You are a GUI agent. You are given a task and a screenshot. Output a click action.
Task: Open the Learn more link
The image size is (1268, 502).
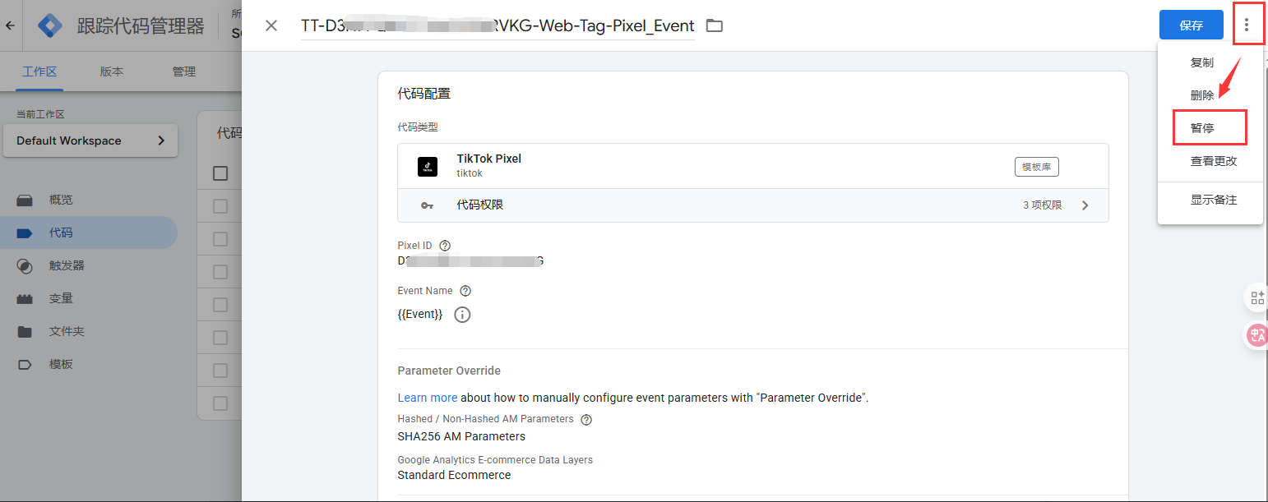427,398
